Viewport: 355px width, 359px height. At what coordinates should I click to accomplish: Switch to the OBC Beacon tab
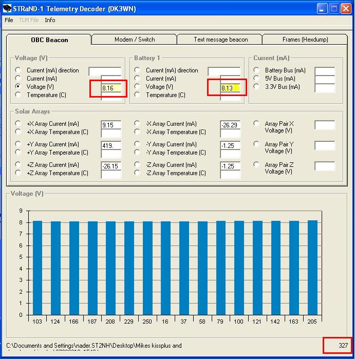[49, 40]
